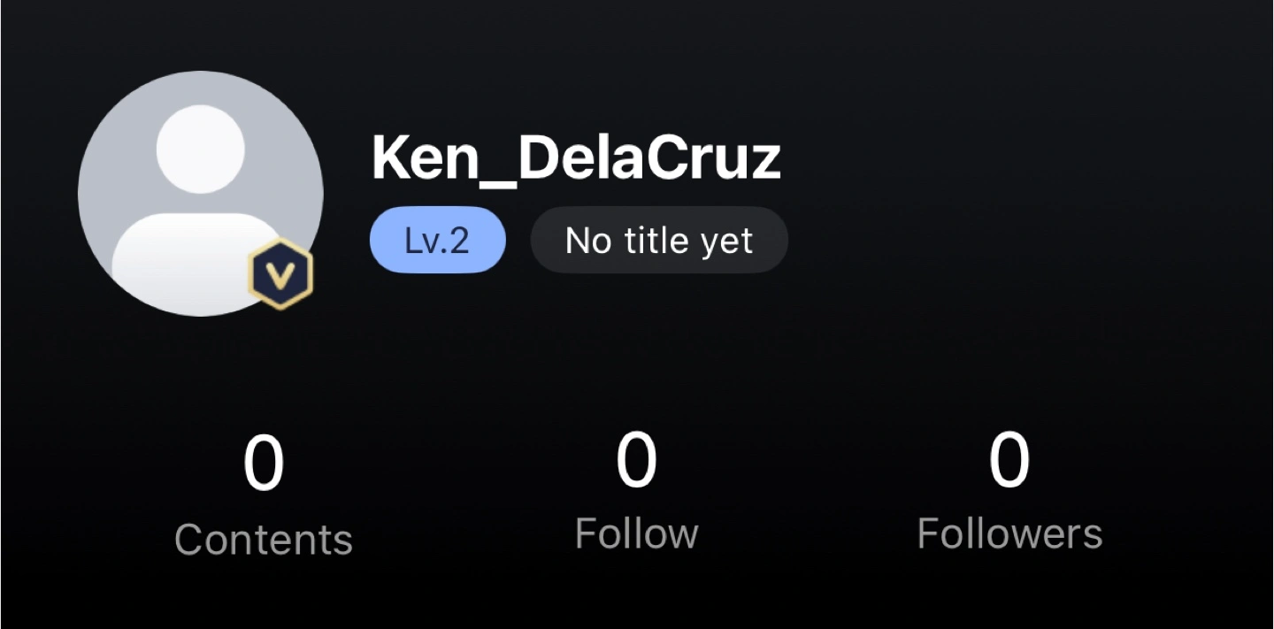Select the zero count above Followers
Image resolution: width=1274 pixels, height=629 pixels.
(x=1009, y=460)
